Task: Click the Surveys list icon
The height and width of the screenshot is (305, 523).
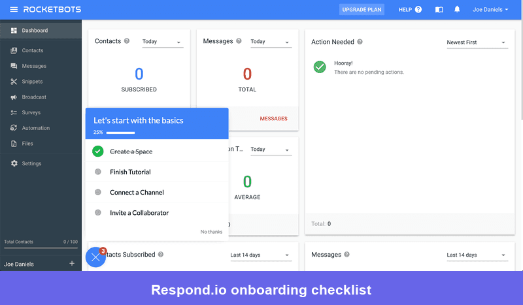Action: point(14,112)
